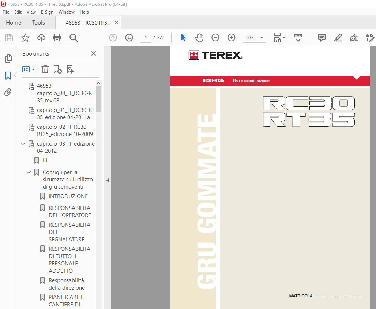The width and height of the screenshot is (376, 309).
Task: Open bookmark 46953 capitolo_00_IT_RC30-RT35_rev.08
Action: point(65,93)
